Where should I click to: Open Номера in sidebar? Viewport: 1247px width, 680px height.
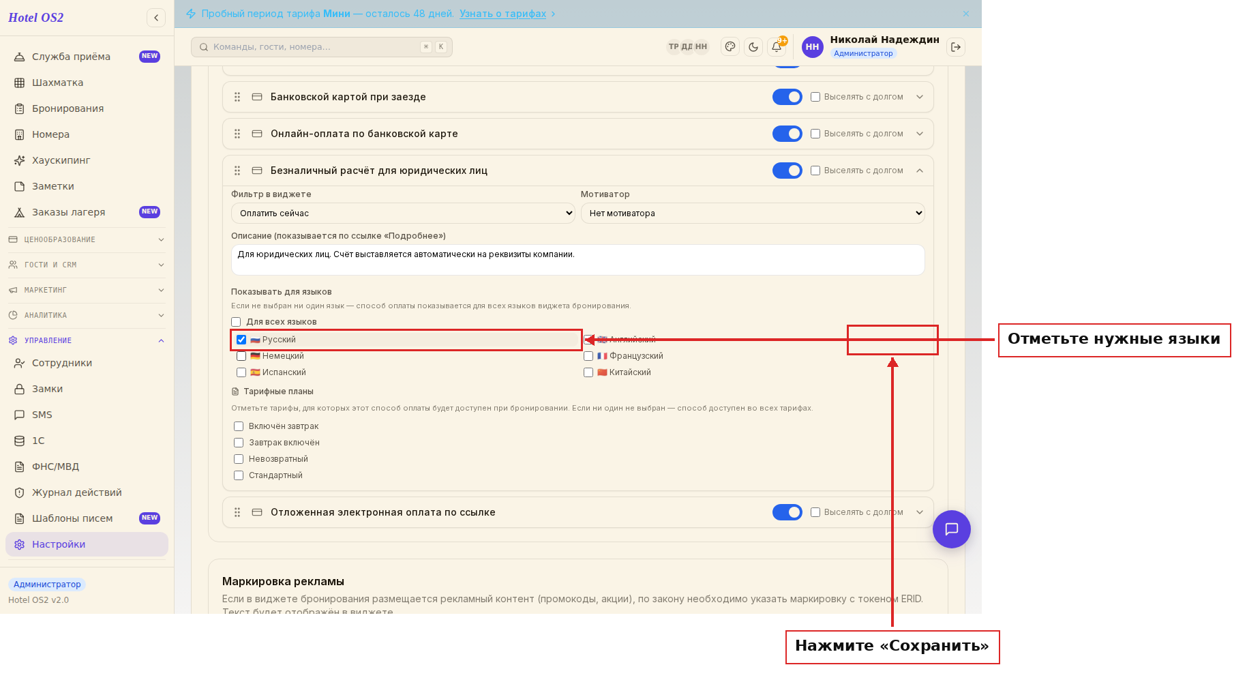87,134
